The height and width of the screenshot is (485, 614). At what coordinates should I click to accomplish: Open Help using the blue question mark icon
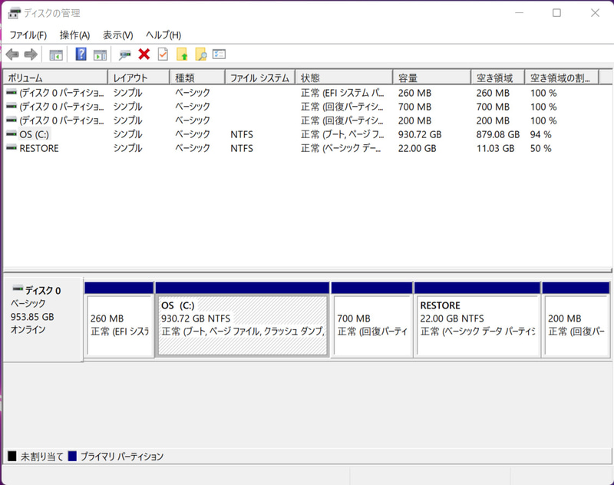click(80, 54)
